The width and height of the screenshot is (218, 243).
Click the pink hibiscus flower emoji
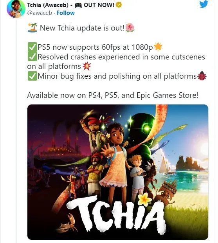(x=130, y=27)
